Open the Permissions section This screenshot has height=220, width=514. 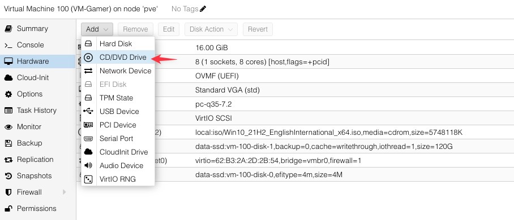click(38, 209)
